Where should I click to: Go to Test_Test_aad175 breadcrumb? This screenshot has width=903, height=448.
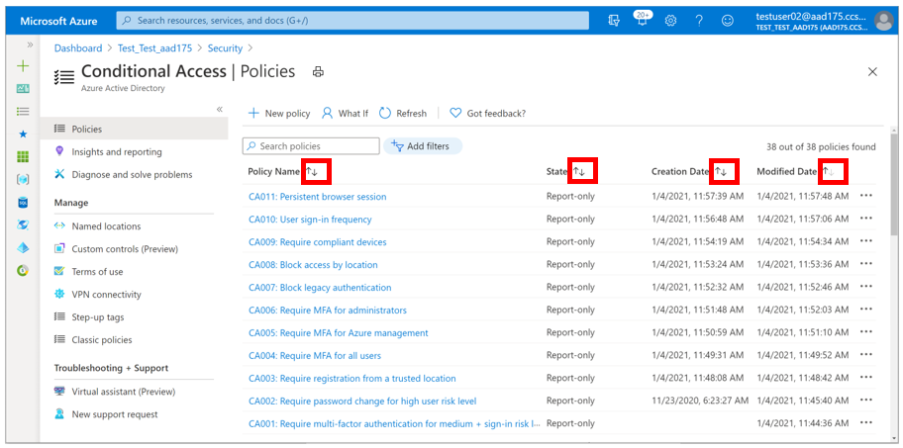pos(154,48)
